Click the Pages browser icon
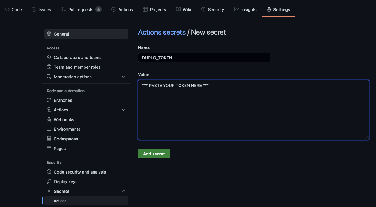376x207 pixels. tap(49, 149)
